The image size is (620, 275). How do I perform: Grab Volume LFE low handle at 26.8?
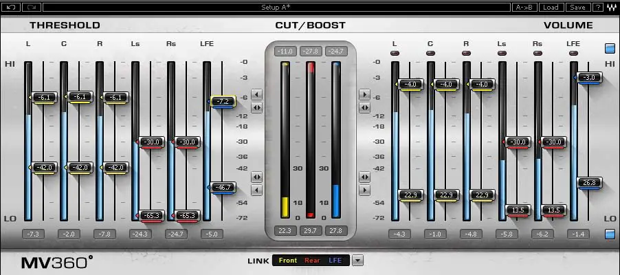[x=590, y=183]
